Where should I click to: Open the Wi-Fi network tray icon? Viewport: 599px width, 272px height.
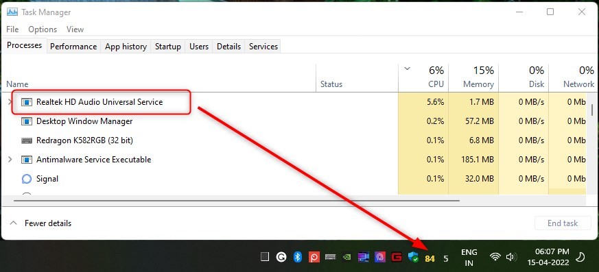(x=495, y=257)
